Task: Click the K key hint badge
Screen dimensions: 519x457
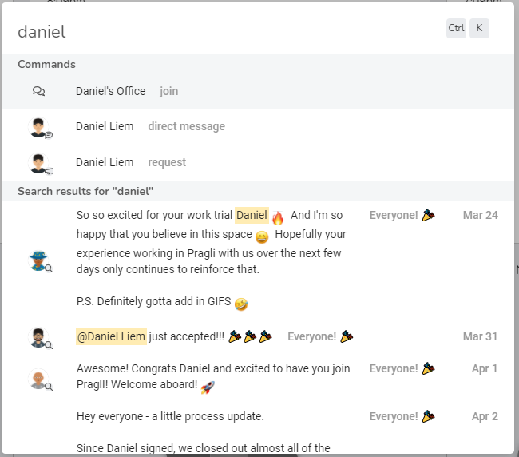Action: click(x=479, y=28)
